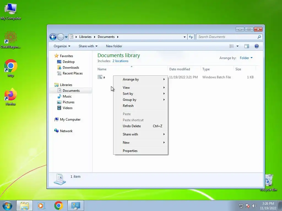Image resolution: width=282 pixels, height=211 pixels.
Task: Select the batch file icon named a
Action: [x=100, y=77]
